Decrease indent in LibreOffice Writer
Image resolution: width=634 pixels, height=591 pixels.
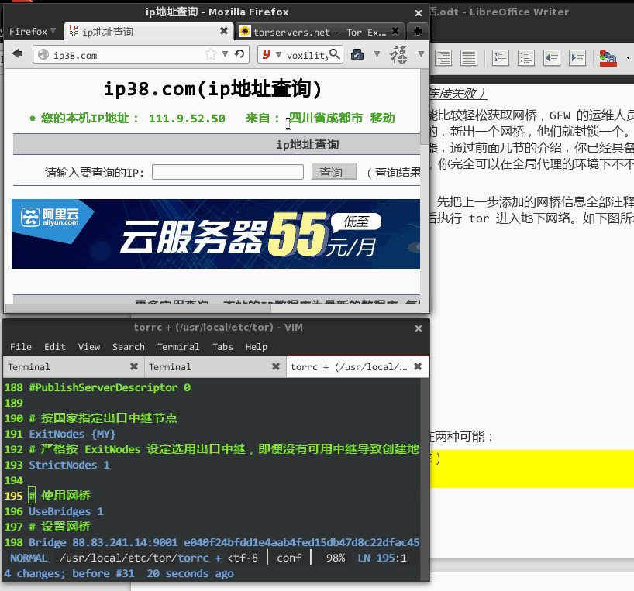[x=552, y=58]
